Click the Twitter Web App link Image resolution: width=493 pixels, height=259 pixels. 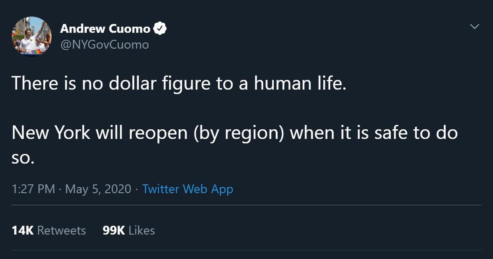[187, 189]
